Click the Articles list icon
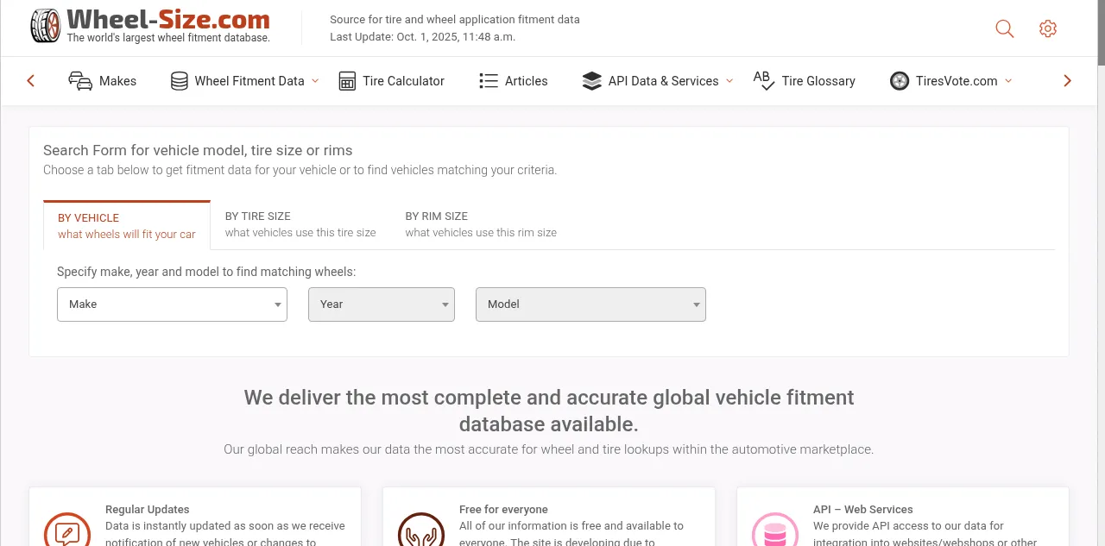1105x546 pixels. point(489,81)
